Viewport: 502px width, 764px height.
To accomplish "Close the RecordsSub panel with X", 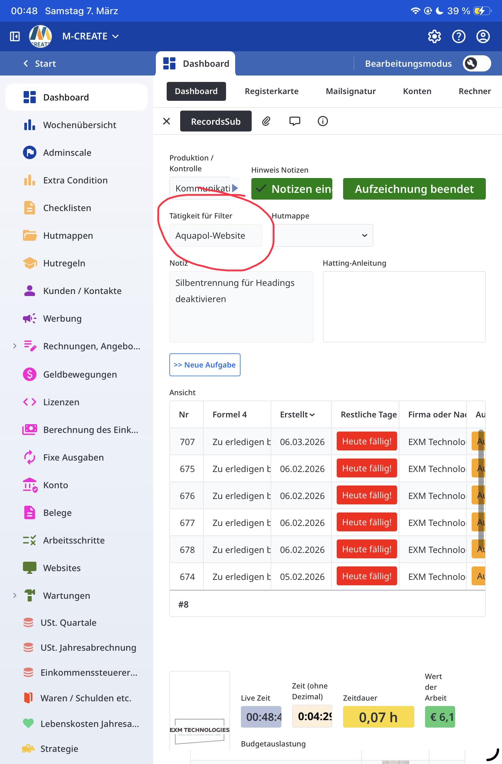I will coord(167,121).
